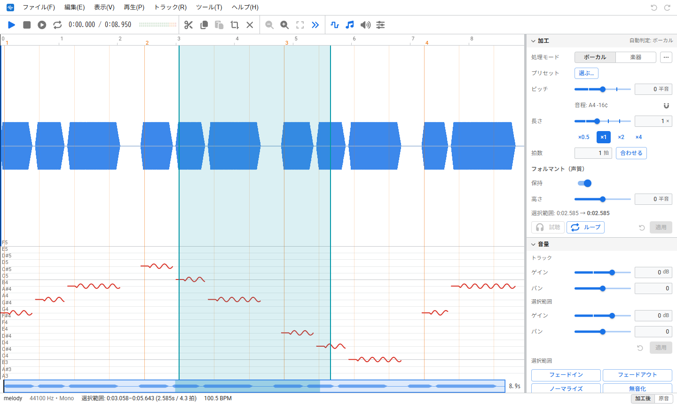Screen dimensions: 677x404
Task: Copy the selection using the copy icon
Action: 204,25
